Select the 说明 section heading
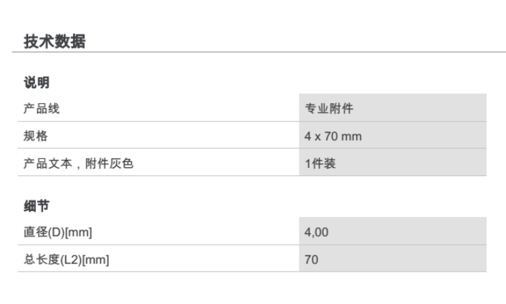Screen dimensions: 506x304 (x=37, y=83)
